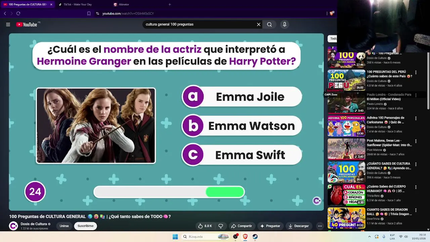Click the Windows taskbar Búsqueda search box
Image resolution: width=430 pixels, height=242 pixels.
click(205, 237)
